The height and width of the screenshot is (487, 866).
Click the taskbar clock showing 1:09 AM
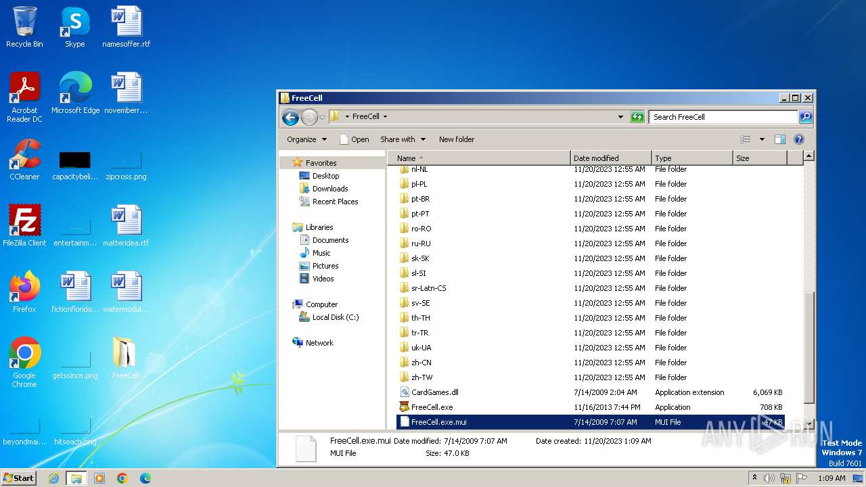tap(831, 478)
